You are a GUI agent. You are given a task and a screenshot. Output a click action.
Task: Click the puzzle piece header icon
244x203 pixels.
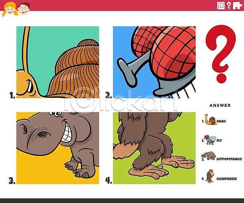[x=237, y=6]
